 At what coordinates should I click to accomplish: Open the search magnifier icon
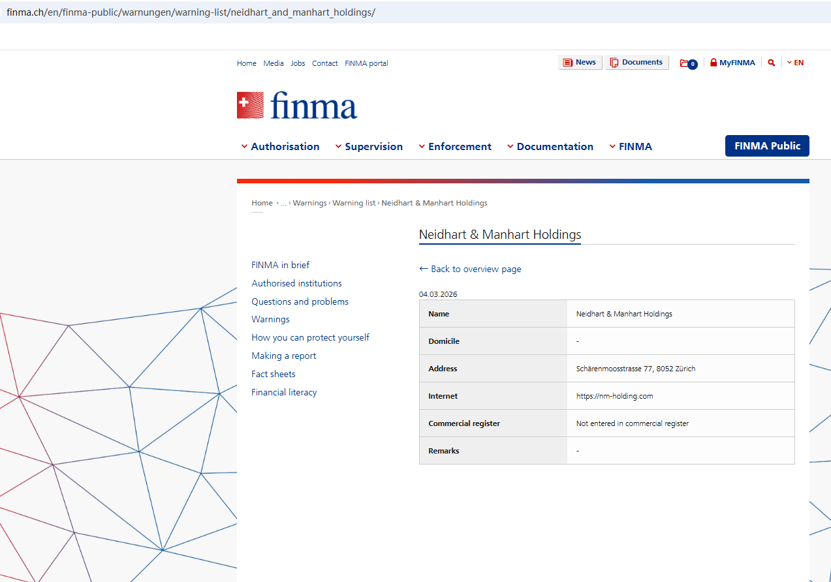[x=772, y=63]
